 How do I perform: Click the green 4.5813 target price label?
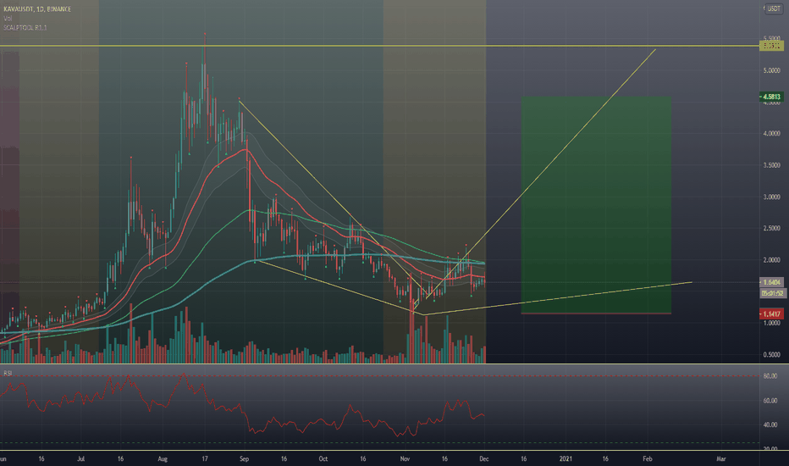[x=771, y=97]
